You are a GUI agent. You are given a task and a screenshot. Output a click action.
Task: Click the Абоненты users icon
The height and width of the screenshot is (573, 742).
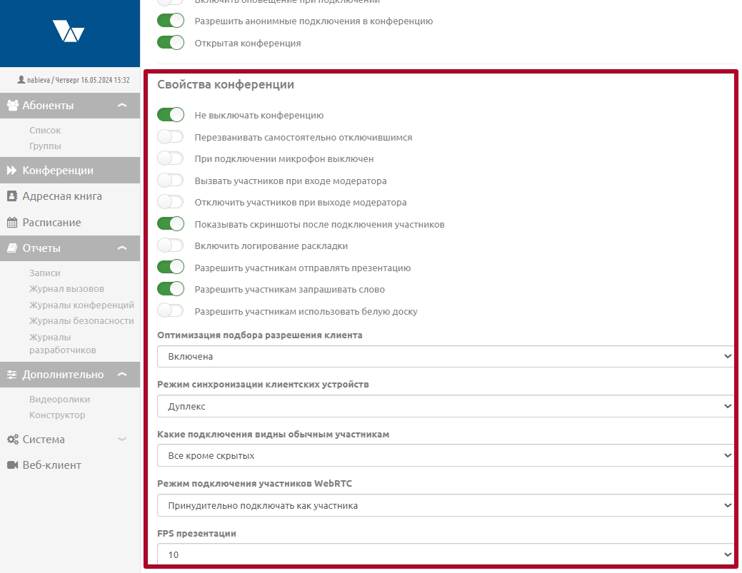12,106
